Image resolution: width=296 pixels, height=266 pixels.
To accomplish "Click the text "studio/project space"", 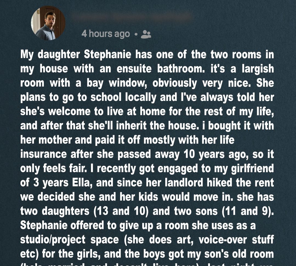I will (69, 240).
